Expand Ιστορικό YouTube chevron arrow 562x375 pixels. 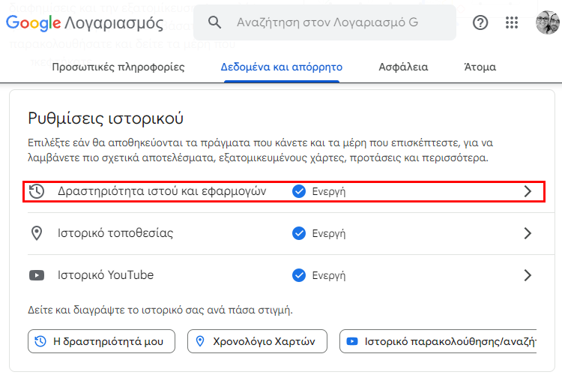[528, 275]
